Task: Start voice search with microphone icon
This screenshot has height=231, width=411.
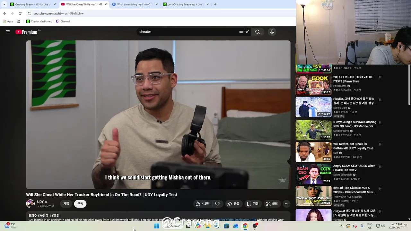Action: (x=272, y=32)
